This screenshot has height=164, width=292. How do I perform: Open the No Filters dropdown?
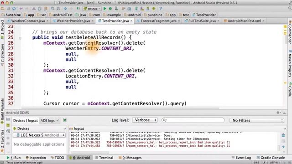(257, 120)
